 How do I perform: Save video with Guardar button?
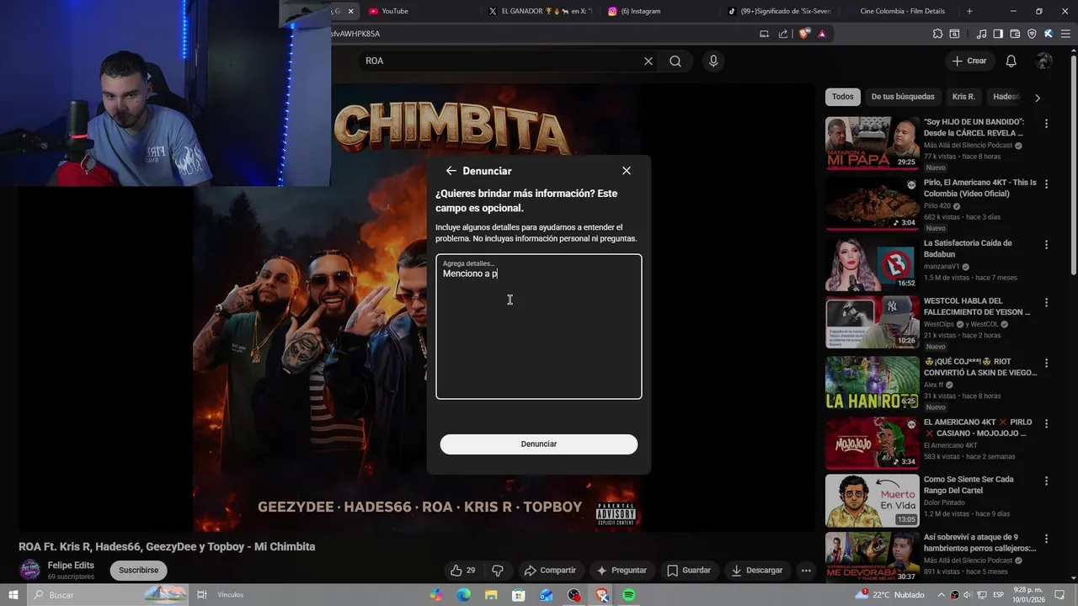tap(689, 570)
